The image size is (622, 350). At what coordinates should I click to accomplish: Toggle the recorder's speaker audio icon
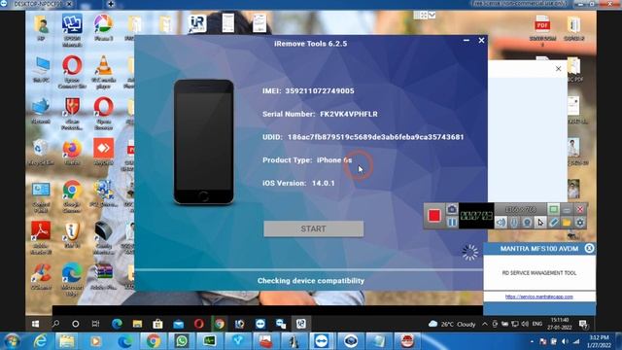click(501, 223)
